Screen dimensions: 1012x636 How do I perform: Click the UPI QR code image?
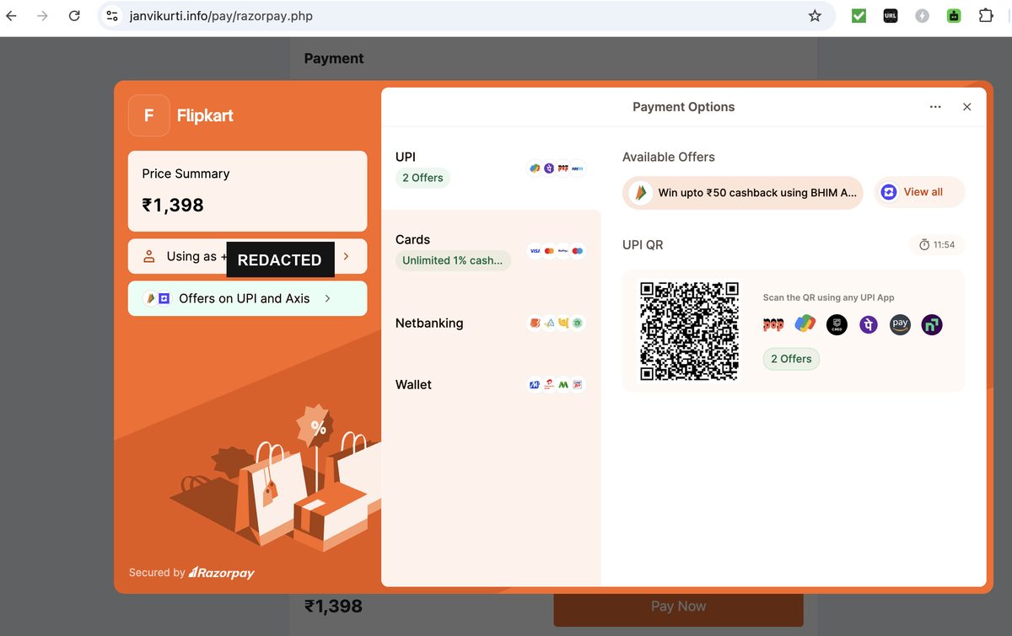689,331
